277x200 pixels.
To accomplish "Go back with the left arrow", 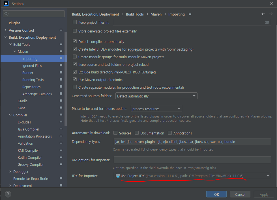I will 263,14.
